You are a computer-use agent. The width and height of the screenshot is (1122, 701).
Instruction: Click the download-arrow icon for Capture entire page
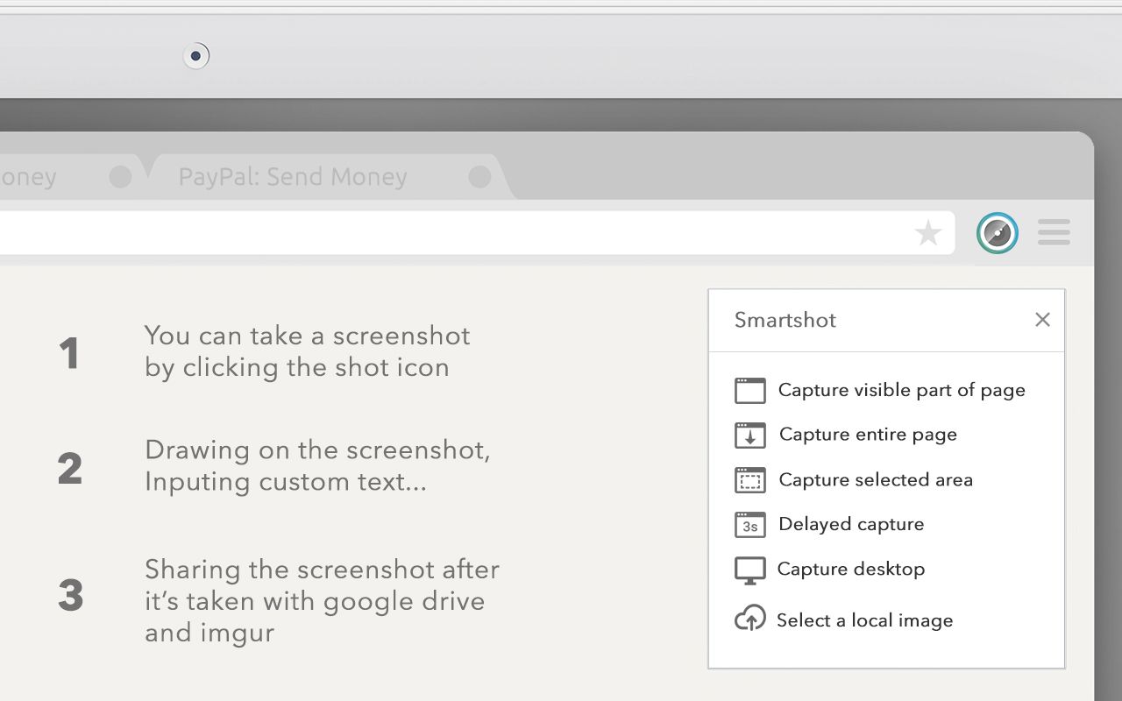(x=749, y=435)
